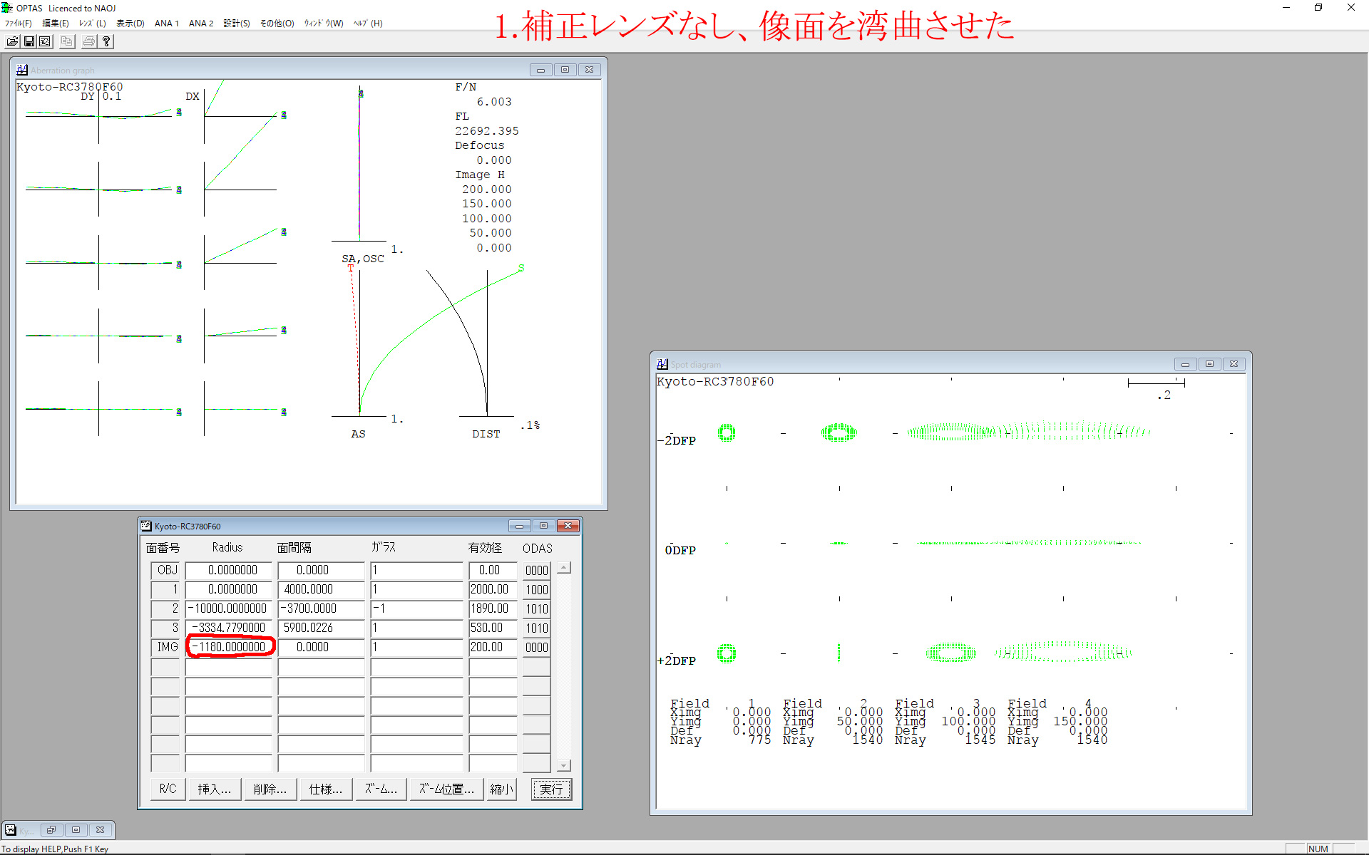
Task: Click the 挿入... button
Action: (x=215, y=789)
